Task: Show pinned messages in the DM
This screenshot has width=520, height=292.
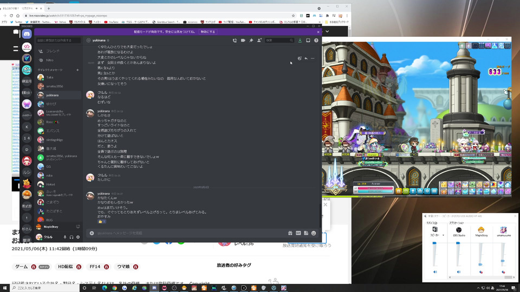Action: [251, 41]
